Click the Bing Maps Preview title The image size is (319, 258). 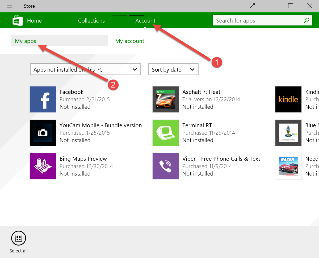point(83,159)
